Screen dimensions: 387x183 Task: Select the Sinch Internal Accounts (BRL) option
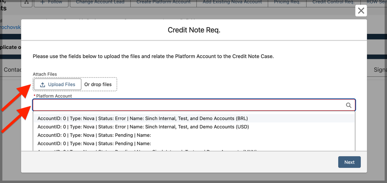coord(143,118)
